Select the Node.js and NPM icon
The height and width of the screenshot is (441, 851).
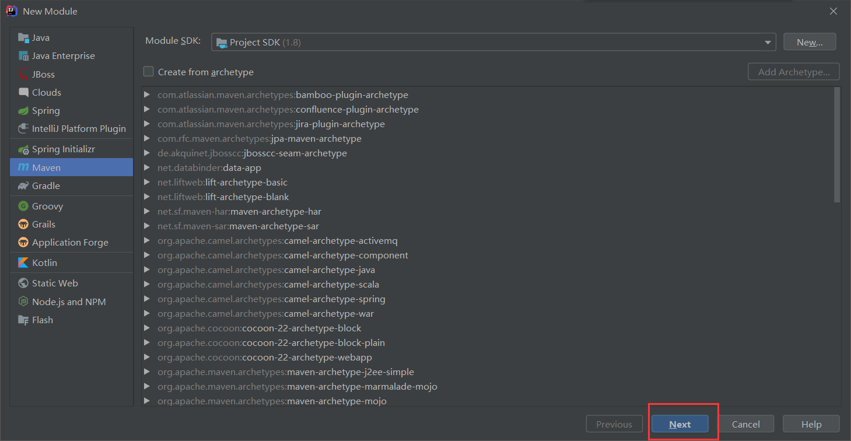point(23,302)
